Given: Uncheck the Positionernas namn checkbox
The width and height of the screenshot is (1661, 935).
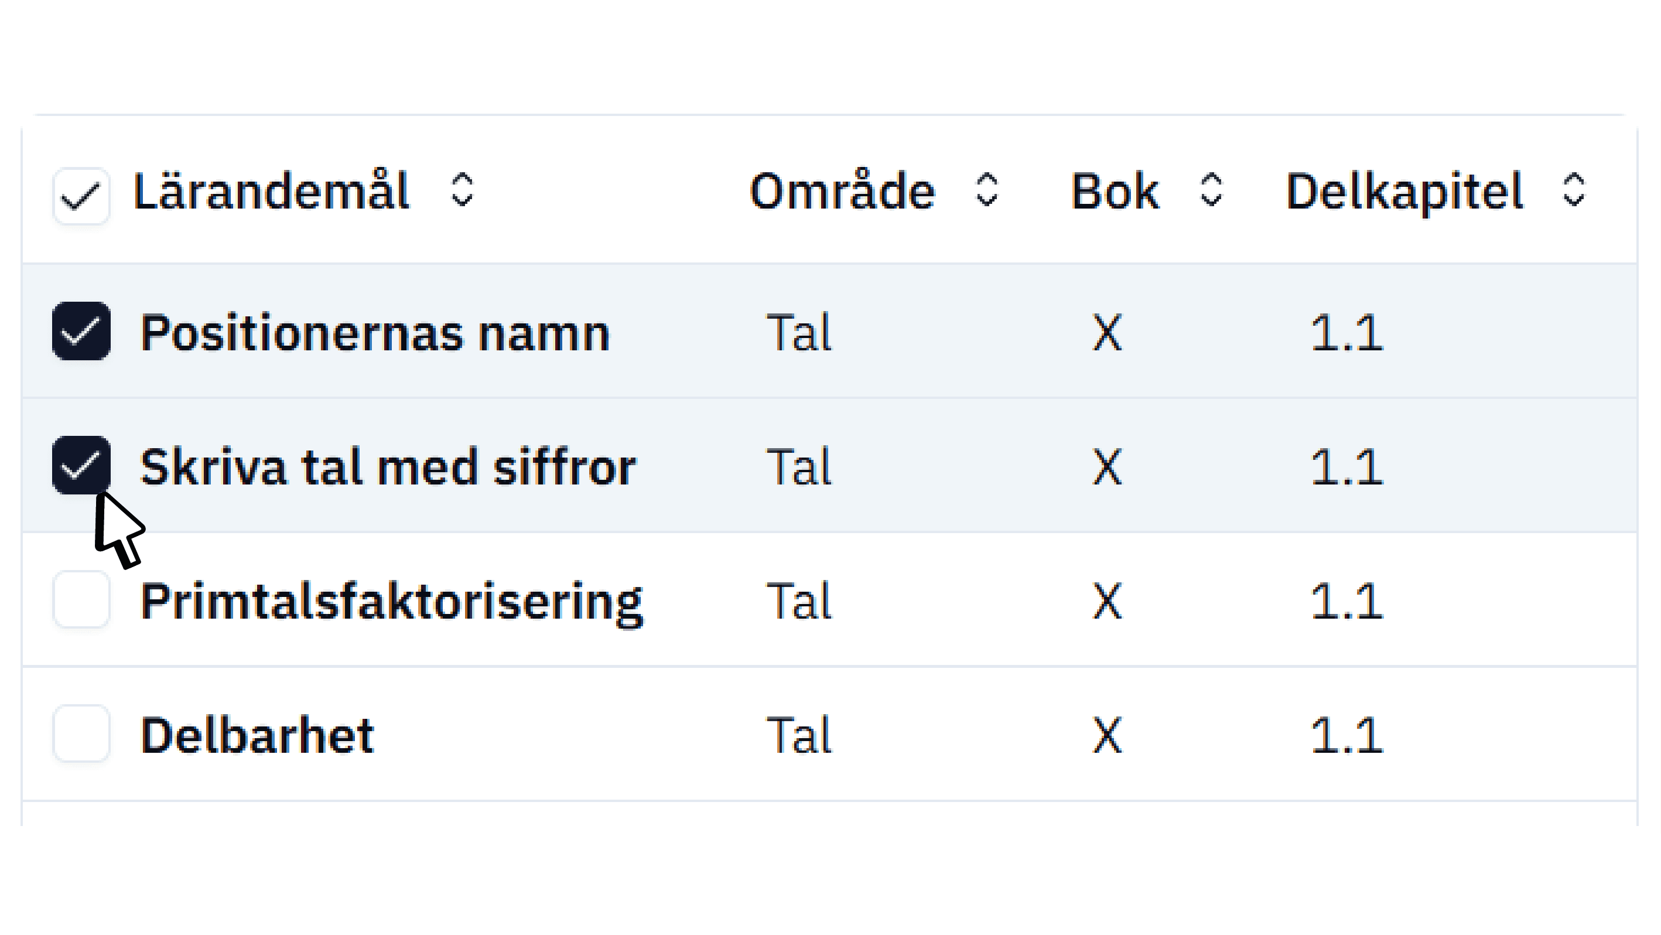Looking at the screenshot, I should pyautogui.click(x=81, y=331).
